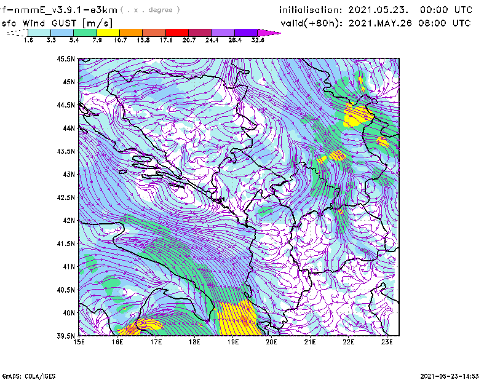Click the legend value "10.7"
This screenshot has width=492, height=380.
[120, 40]
